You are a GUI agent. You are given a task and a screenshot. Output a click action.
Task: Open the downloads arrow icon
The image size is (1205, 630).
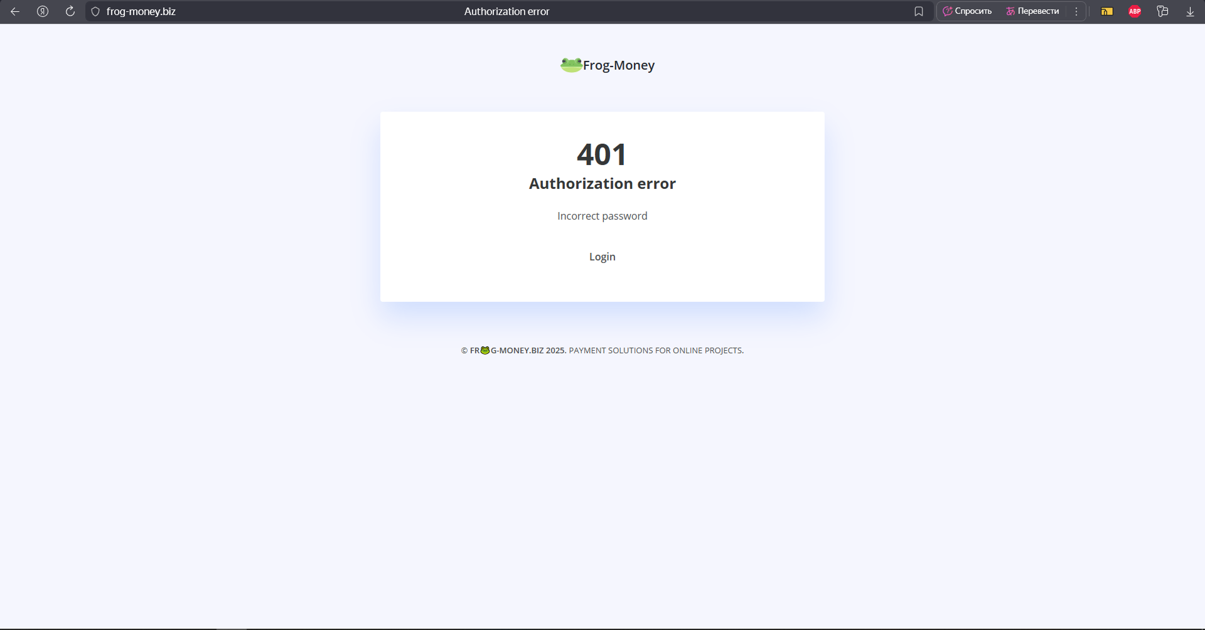coord(1190,11)
